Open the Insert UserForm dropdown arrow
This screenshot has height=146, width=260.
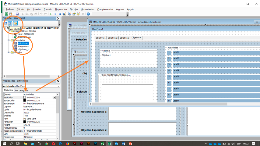click(x=14, y=14)
